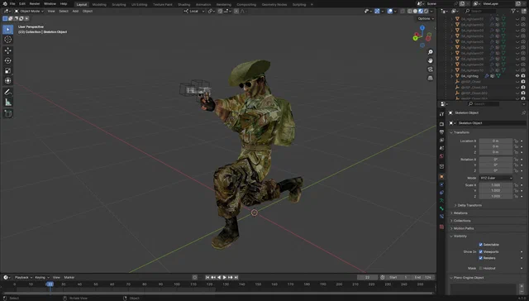Select the Add Cube tool
The width and height of the screenshot is (529, 301).
pyautogui.click(x=7, y=113)
